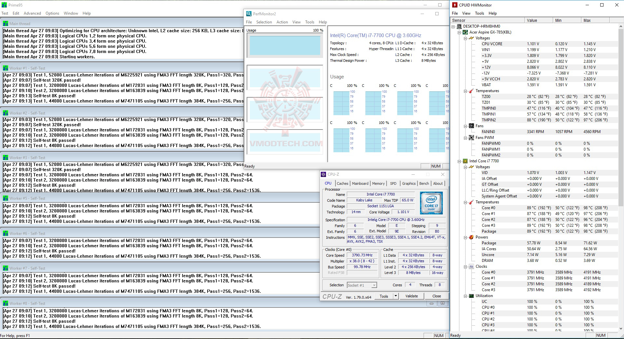Click the Worker #6 Self-Test window icon
The height and width of the screenshot is (339, 624).
point(6,233)
